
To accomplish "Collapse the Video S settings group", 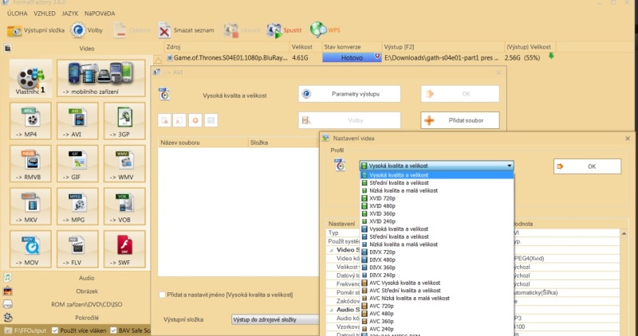I will point(331,250).
